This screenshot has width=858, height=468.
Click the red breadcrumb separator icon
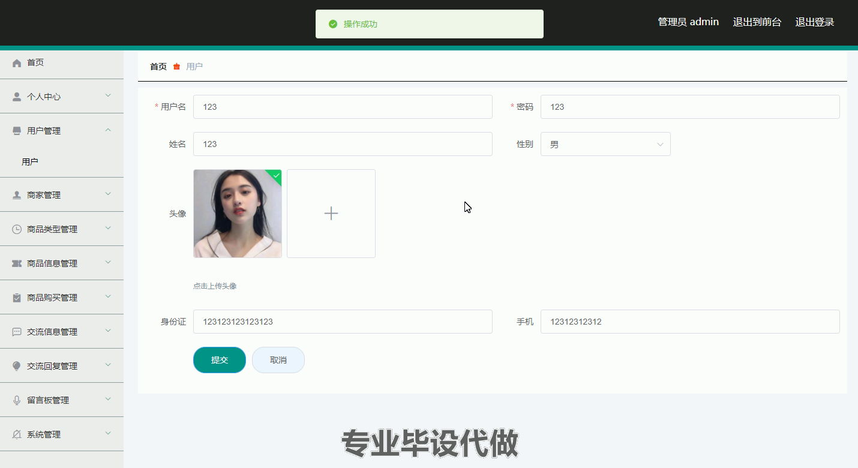176,67
